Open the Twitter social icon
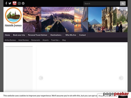 coord(10,3)
